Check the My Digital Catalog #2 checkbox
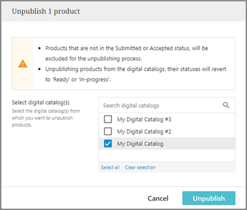 pyautogui.click(x=108, y=131)
